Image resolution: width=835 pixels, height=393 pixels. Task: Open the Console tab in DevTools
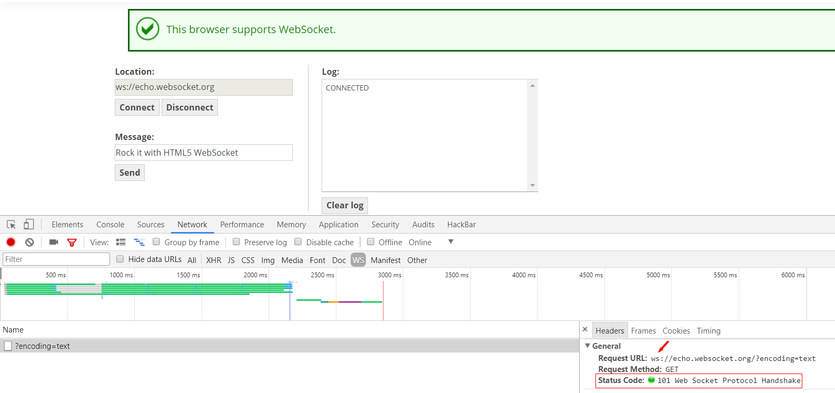coord(110,225)
